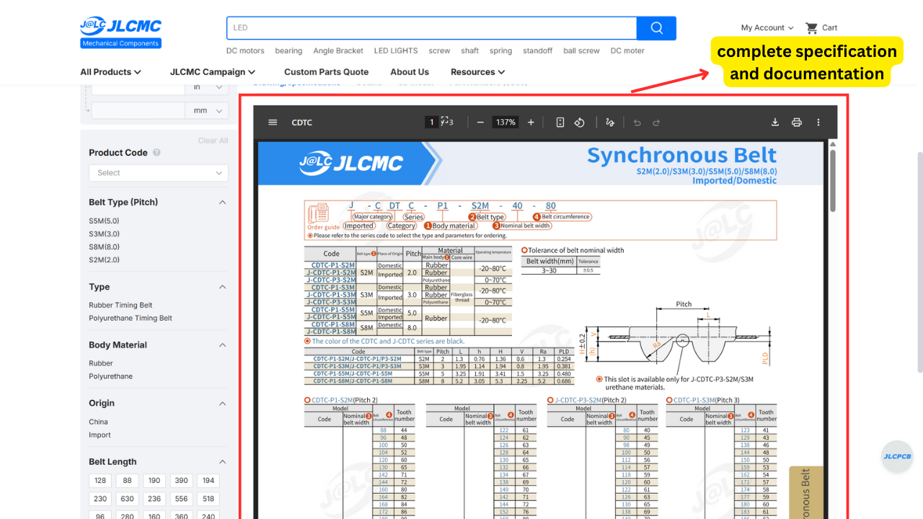Image resolution: width=923 pixels, height=519 pixels.
Task: Filter by belt type S5M(5.0)
Action: point(105,221)
